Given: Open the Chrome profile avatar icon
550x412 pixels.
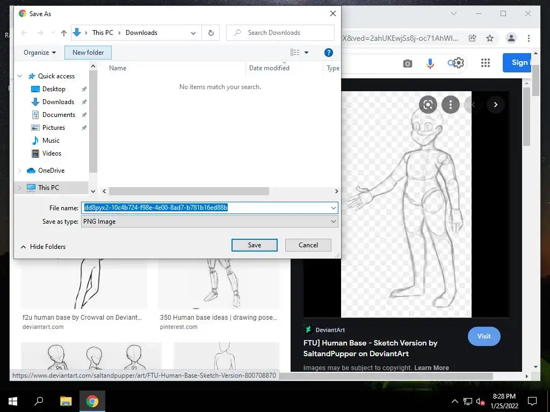Looking at the screenshot, I should (x=511, y=38).
